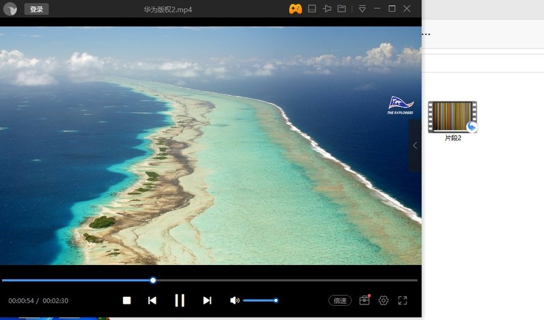Skip to previous video
The width and height of the screenshot is (544, 320).
pyautogui.click(x=152, y=300)
